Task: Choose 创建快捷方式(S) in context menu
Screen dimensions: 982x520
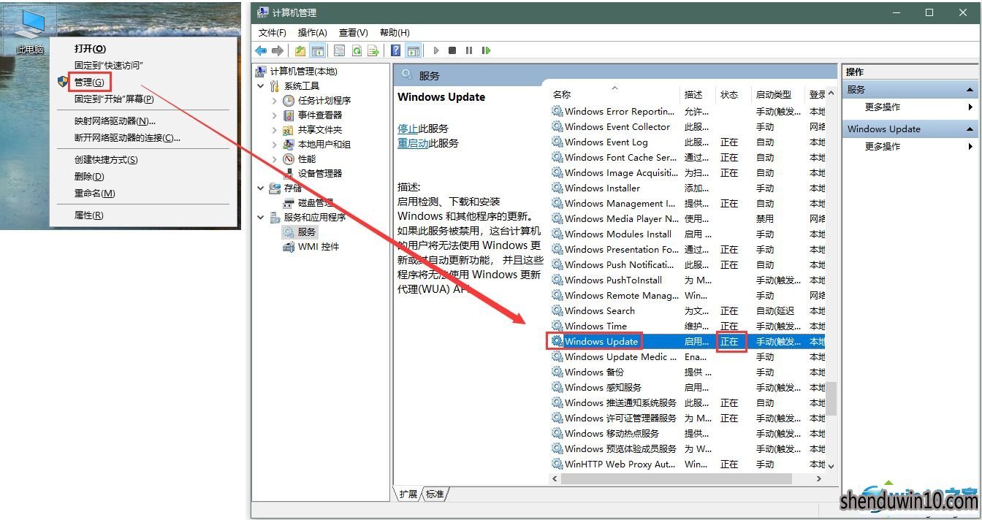Action: point(106,159)
